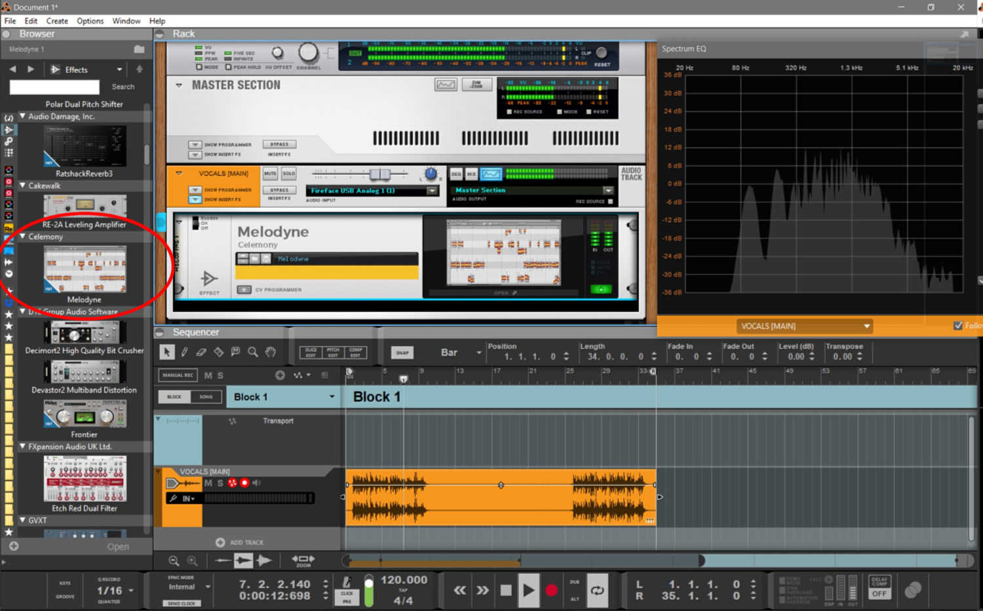Click record enable on VOCALS track
Image resolution: width=983 pixels, height=611 pixels.
point(244,483)
